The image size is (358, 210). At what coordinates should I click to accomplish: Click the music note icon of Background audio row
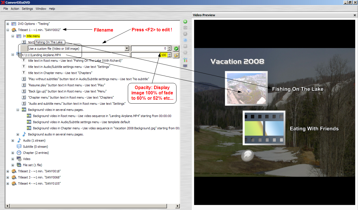24,134
